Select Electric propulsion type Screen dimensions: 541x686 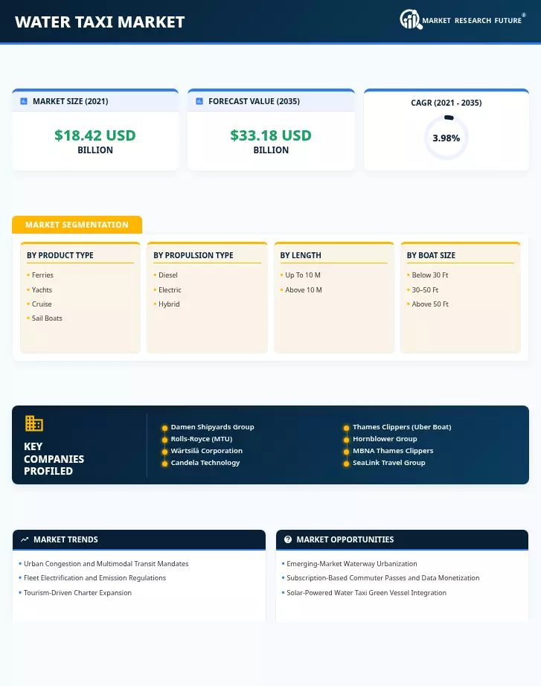click(x=170, y=289)
